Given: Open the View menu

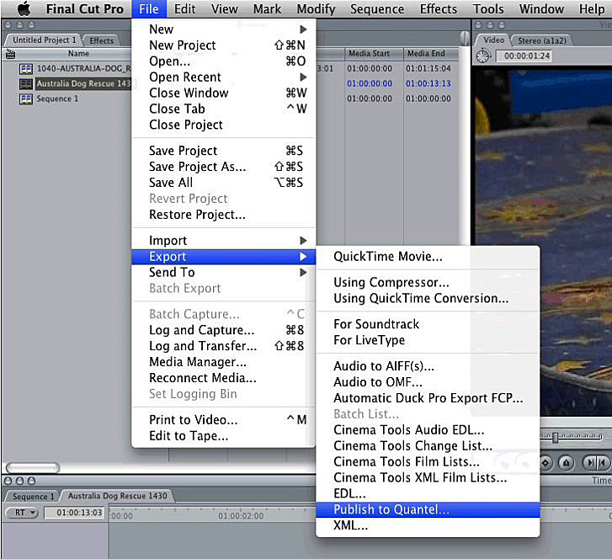Looking at the screenshot, I should [x=225, y=8].
